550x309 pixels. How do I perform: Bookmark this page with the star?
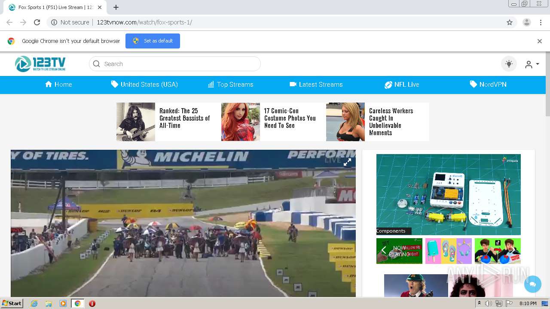[x=510, y=22]
